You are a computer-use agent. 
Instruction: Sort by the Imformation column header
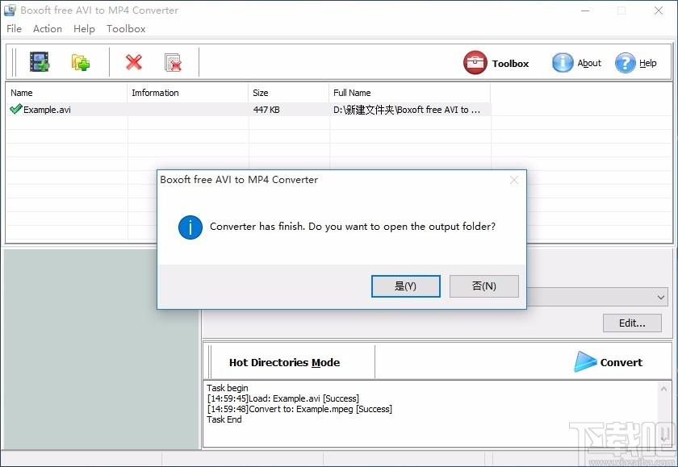pyautogui.click(x=187, y=93)
